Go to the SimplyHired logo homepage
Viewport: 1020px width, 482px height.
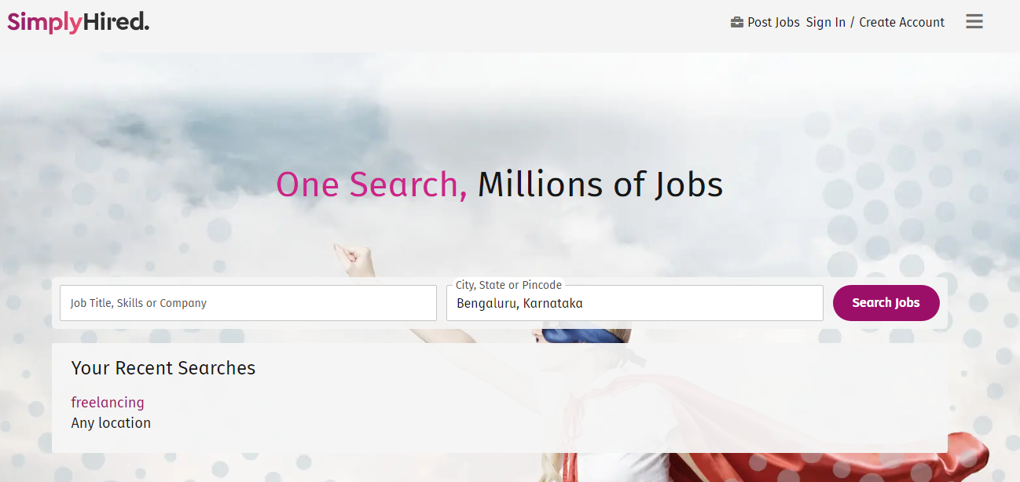79,22
